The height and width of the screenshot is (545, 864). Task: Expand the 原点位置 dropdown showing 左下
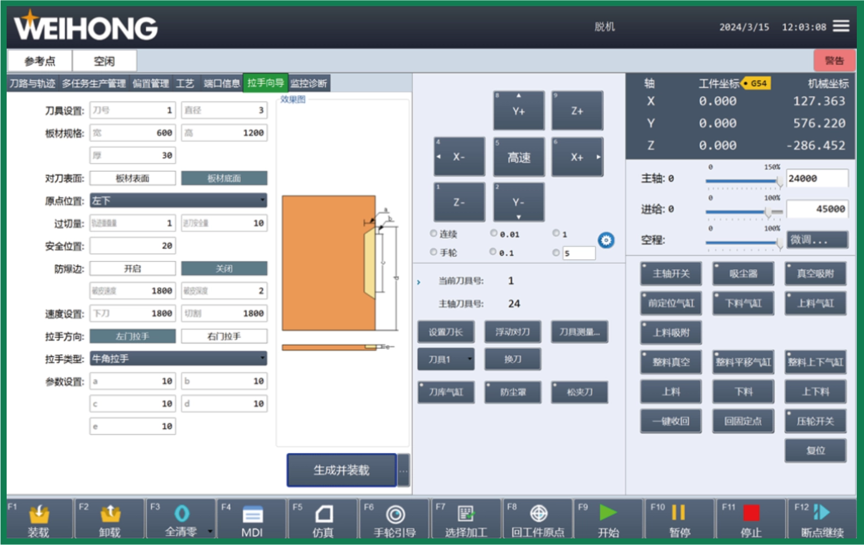[x=178, y=200]
